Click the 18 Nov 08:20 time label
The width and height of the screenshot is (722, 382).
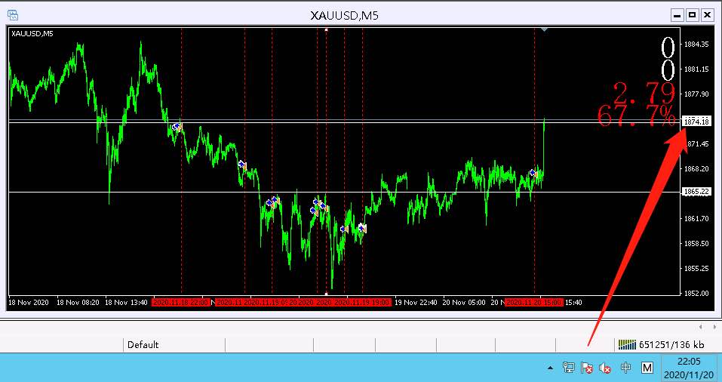pyautogui.click(x=78, y=303)
